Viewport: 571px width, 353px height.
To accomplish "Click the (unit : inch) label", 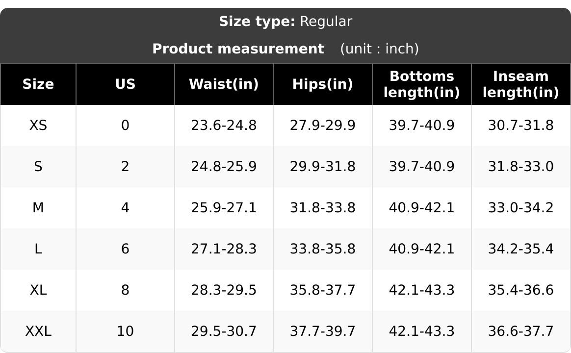I will point(380,49).
